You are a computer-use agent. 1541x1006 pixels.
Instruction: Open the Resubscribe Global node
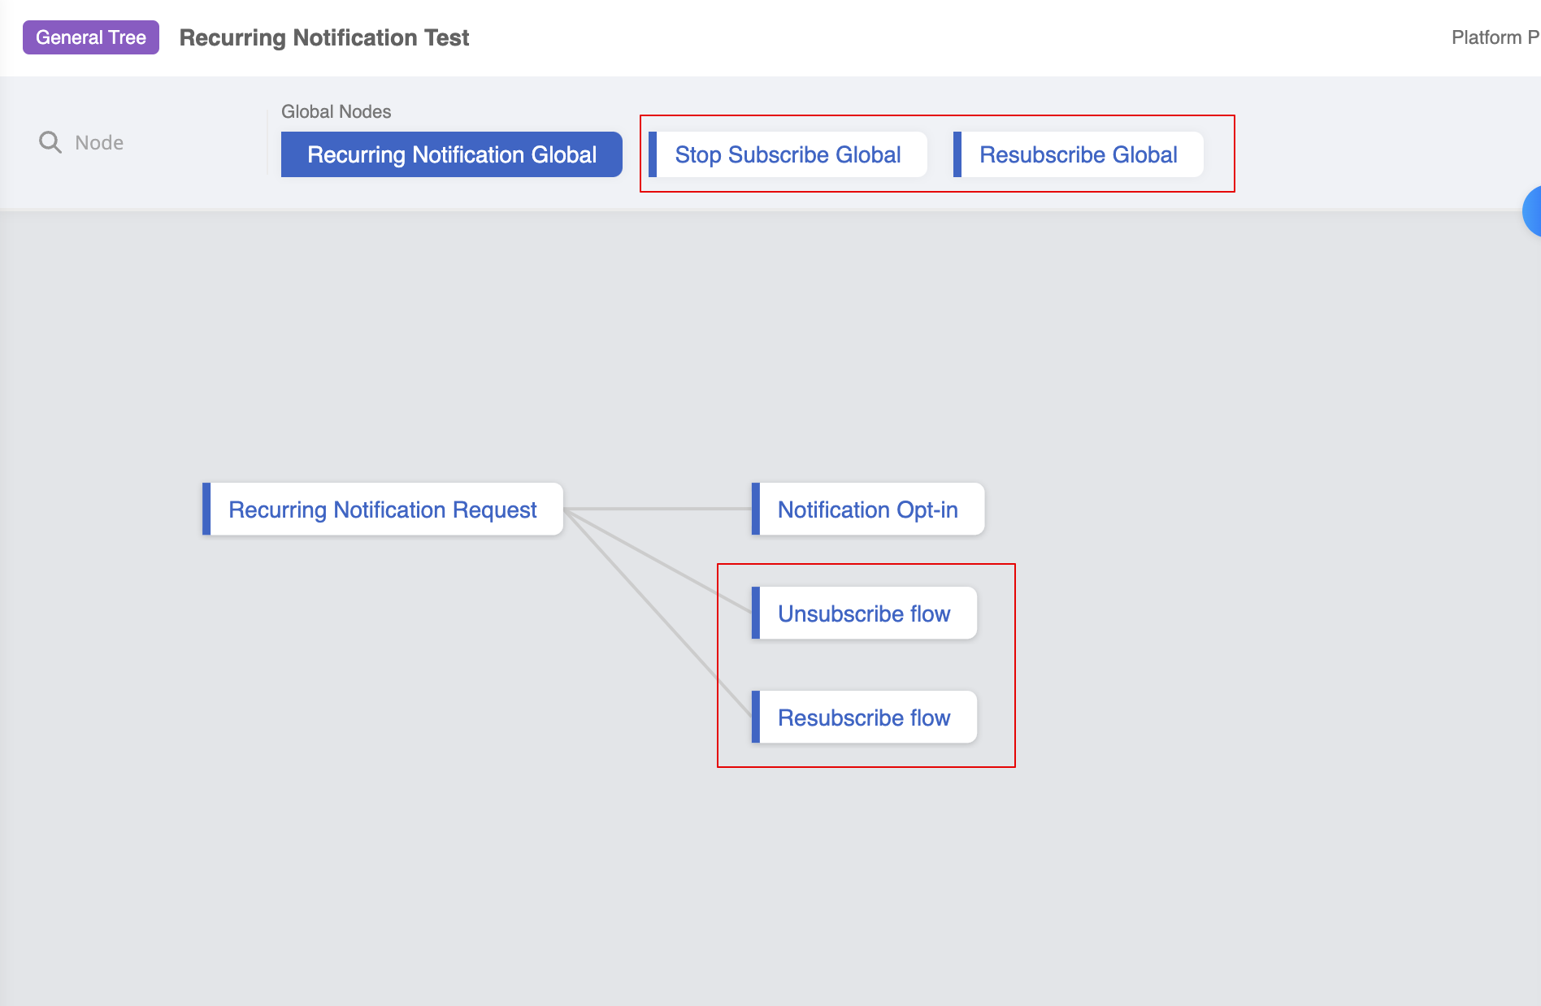[x=1078, y=154]
